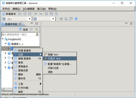Expand the tree node below the selected database
The width and height of the screenshot is (136, 98).
(x=5, y=53)
